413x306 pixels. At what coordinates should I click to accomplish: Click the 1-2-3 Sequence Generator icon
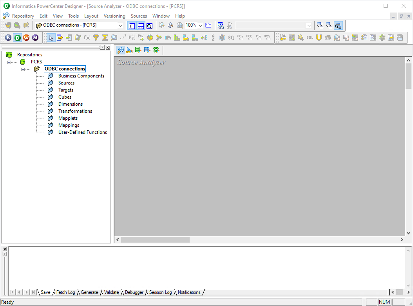pyautogui.click(x=123, y=38)
